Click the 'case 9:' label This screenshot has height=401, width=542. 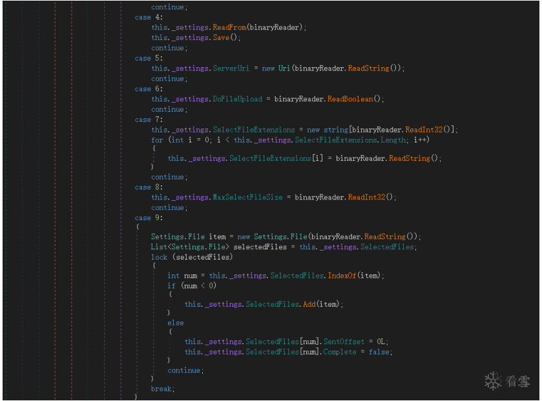[149, 218]
